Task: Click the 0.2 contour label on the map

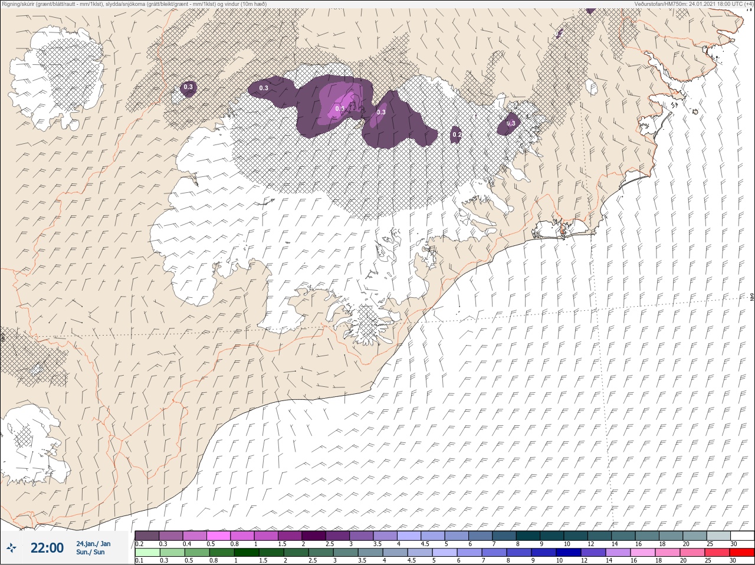Action: 457,135
